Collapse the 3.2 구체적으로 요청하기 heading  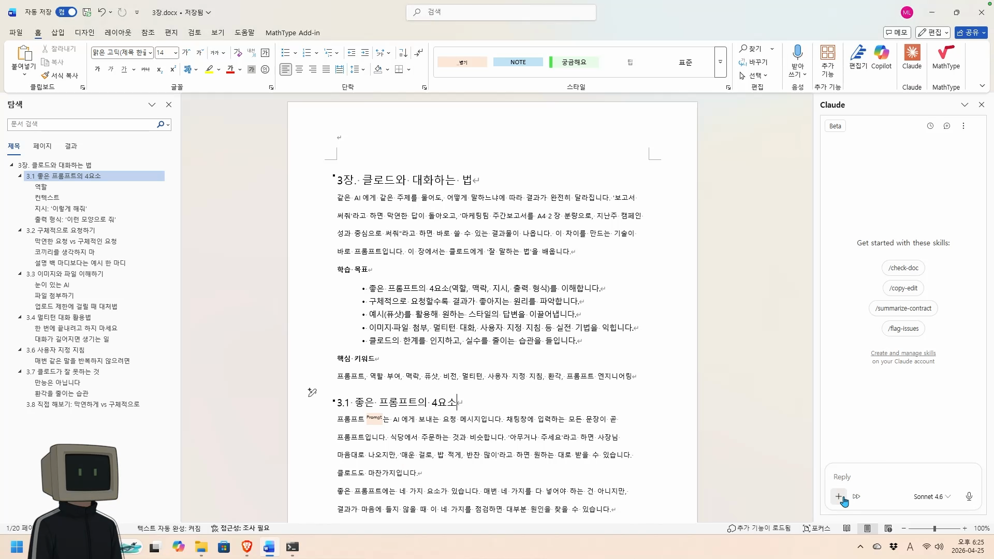pos(20,230)
